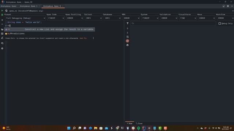The width and height of the screenshot is (234, 131).
Task: Open Windows taskbar search
Action: [x=74, y=128]
